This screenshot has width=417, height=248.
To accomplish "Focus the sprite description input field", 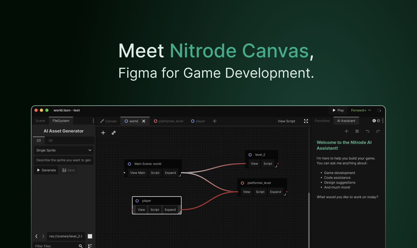I will pos(64,160).
